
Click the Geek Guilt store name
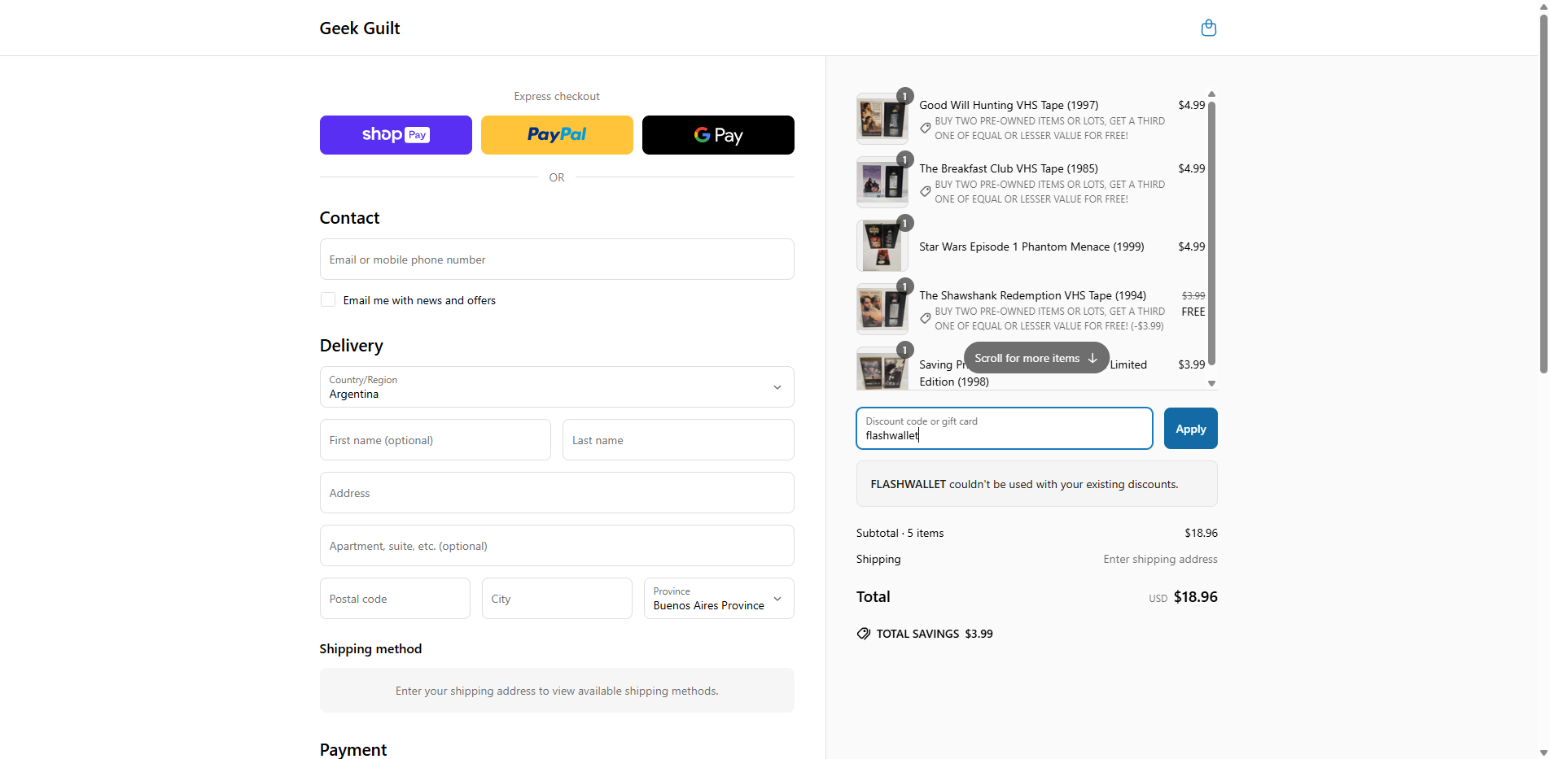pos(359,28)
